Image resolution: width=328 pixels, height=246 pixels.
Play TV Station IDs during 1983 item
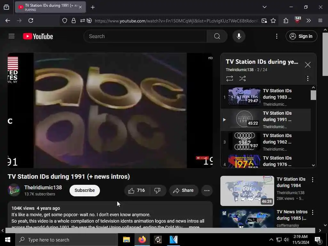(x=266, y=97)
